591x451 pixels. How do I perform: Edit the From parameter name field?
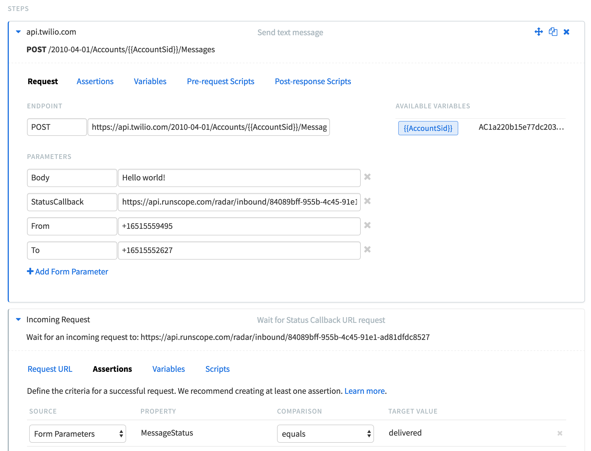[x=72, y=226]
